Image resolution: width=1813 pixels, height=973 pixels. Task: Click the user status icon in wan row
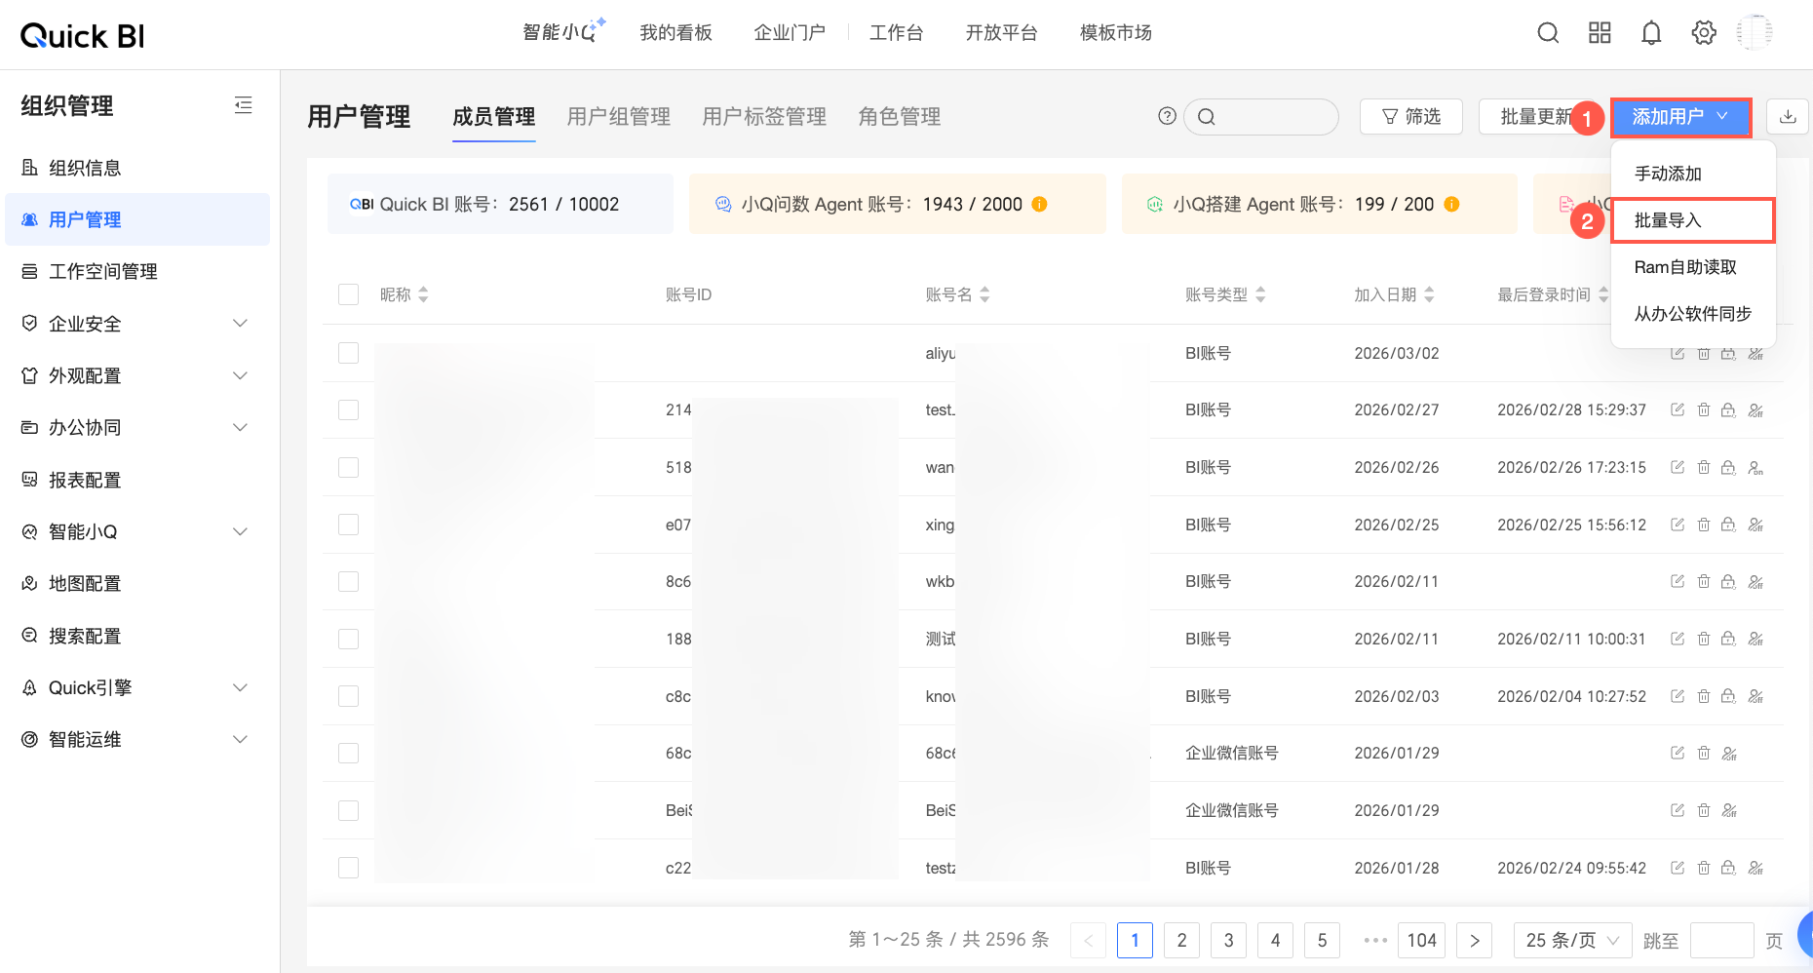1755,468
